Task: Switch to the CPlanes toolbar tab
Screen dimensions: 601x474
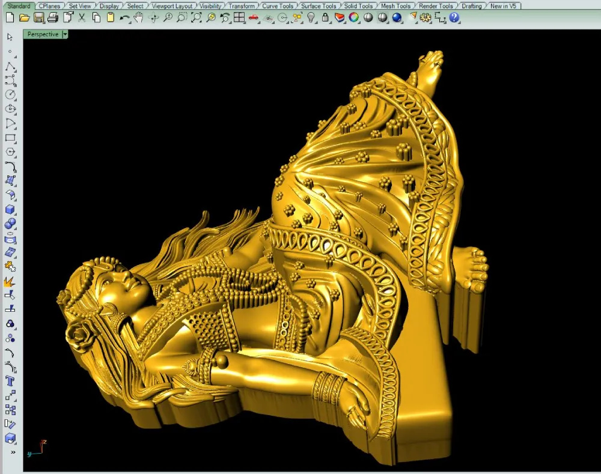Action: (x=49, y=6)
